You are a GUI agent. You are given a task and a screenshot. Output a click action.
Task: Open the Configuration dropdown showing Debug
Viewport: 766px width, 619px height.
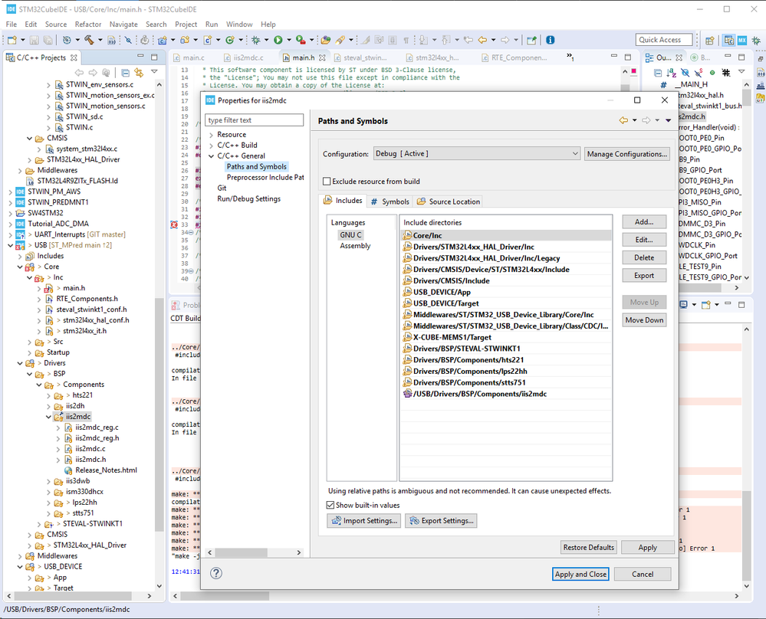pyautogui.click(x=476, y=154)
